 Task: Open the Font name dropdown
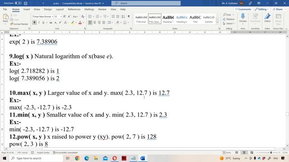coord(52,17)
